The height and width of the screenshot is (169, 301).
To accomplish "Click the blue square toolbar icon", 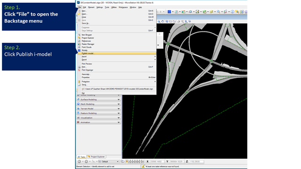I will pos(169,12).
